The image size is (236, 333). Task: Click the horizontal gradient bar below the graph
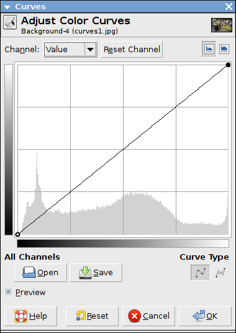123,244
